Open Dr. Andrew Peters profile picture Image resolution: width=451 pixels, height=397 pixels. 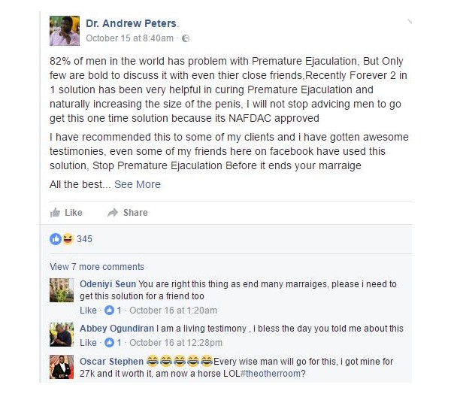tap(65, 31)
